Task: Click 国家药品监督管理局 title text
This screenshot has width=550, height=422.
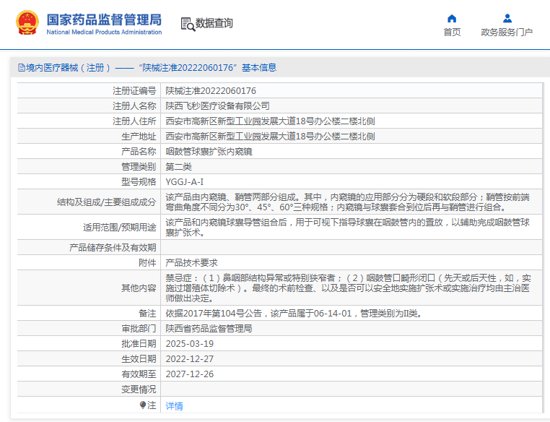Action: pyautogui.click(x=104, y=20)
